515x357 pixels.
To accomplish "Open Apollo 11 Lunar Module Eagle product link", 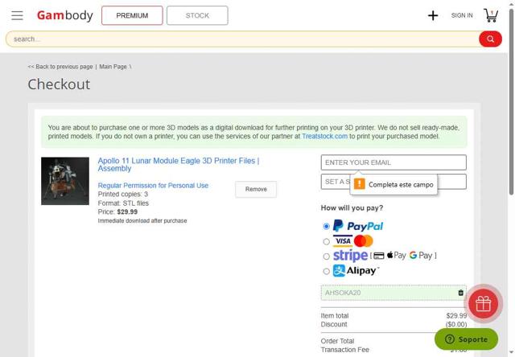I will point(179,164).
